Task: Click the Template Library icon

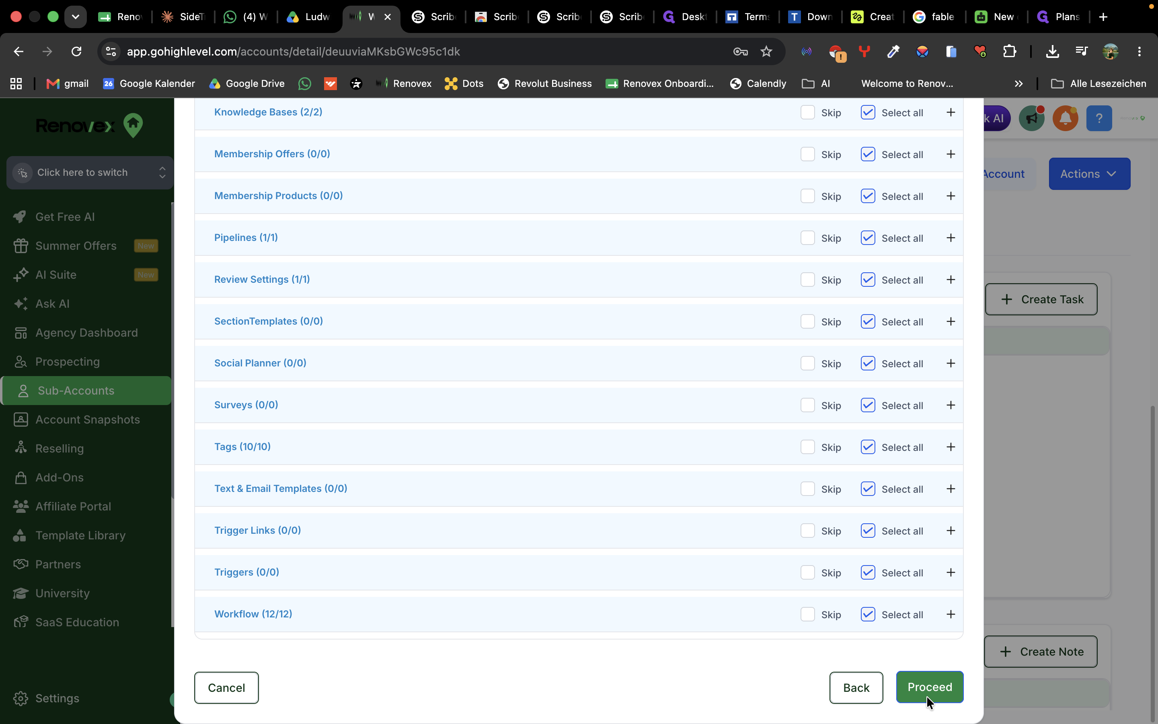Action: tap(20, 535)
